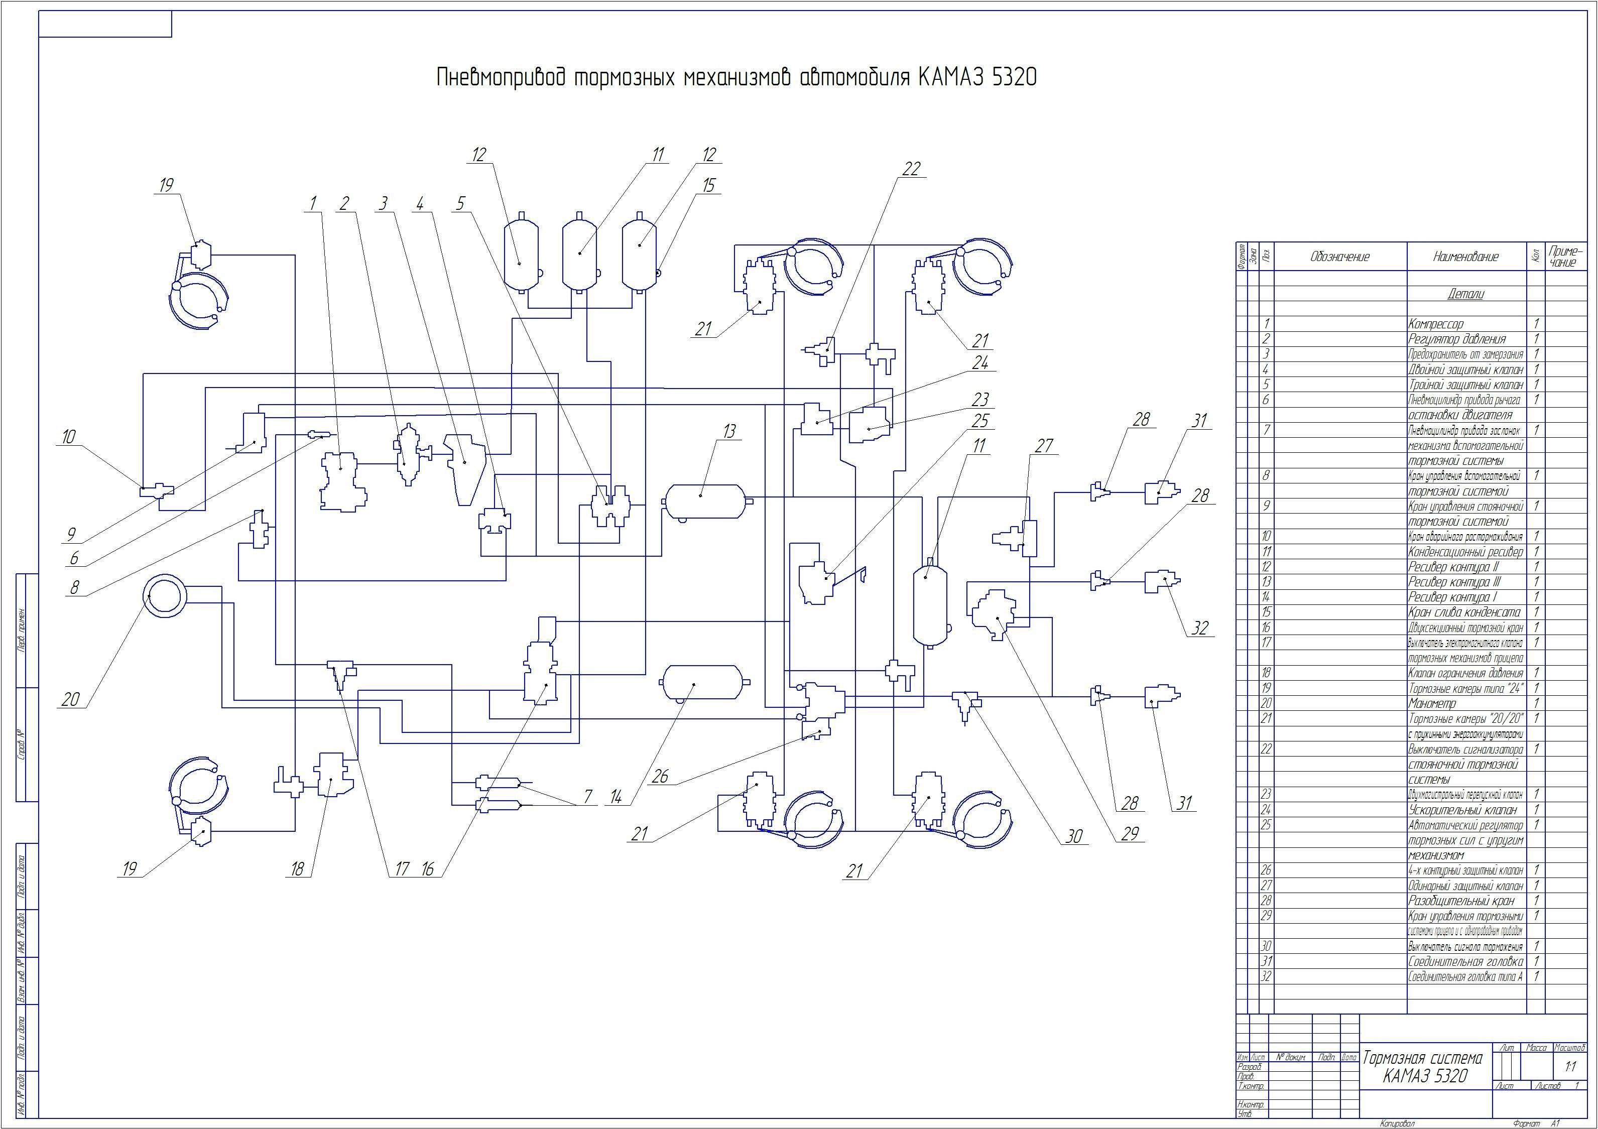Select the manometer circle symbol
Screen dimensions: 1598x1129
click(166, 595)
